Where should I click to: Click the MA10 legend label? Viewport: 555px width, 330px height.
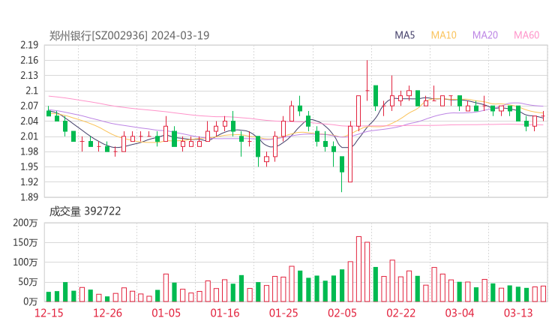click(x=443, y=35)
